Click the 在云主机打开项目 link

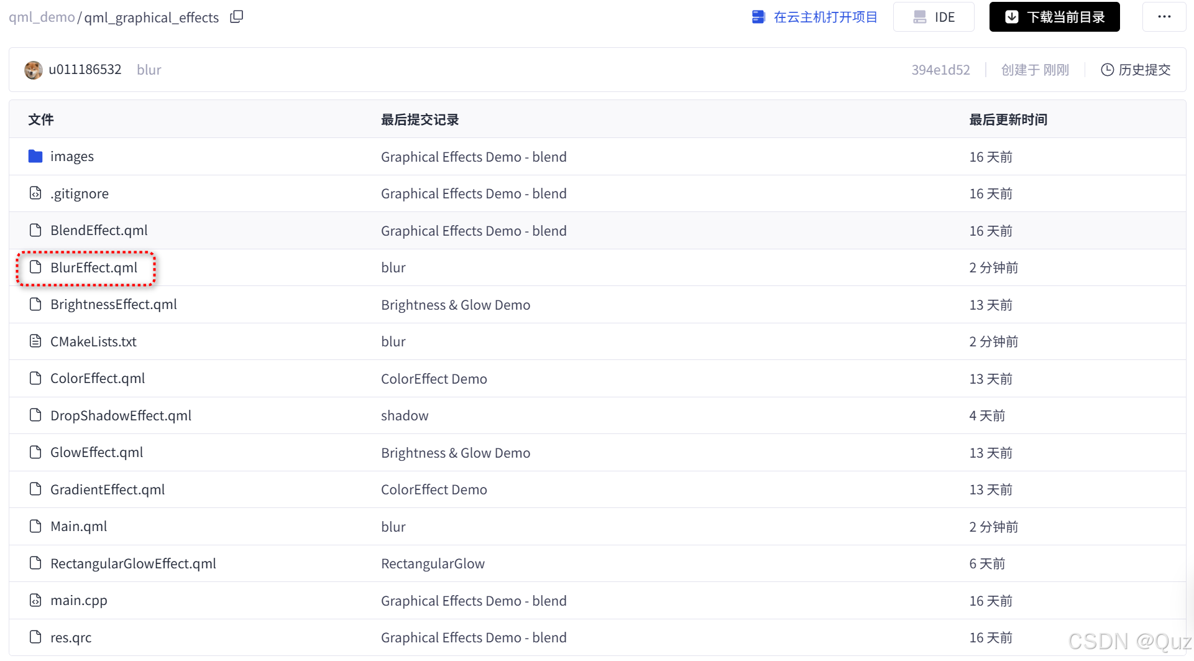point(825,17)
